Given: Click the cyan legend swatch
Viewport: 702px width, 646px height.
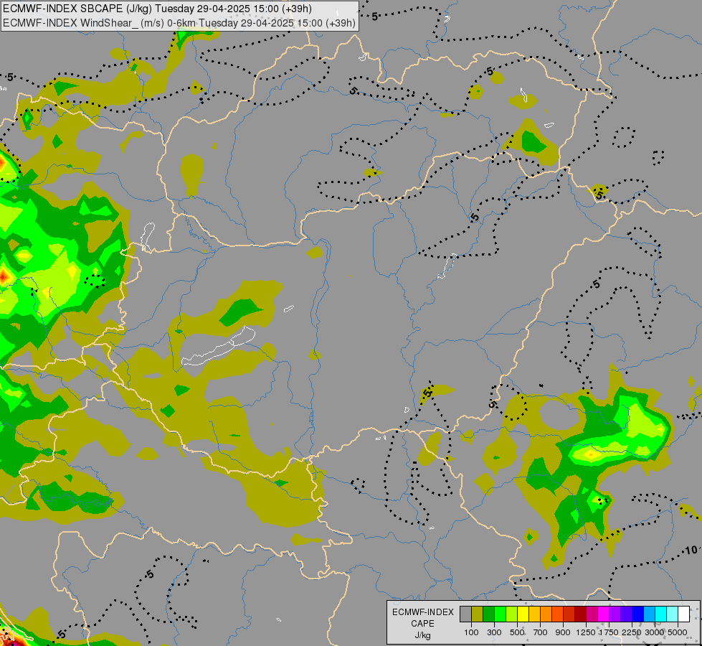Looking at the screenshot, I should (x=661, y=614).
